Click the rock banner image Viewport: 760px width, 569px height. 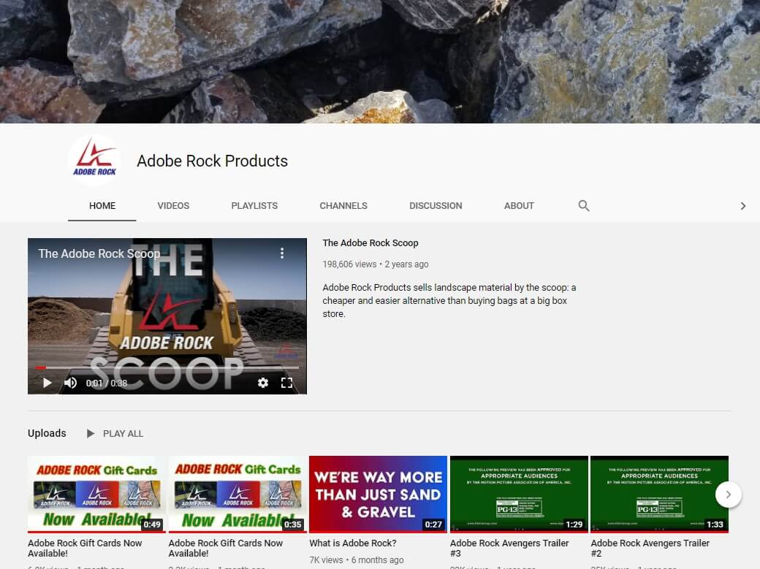point(380,61)
